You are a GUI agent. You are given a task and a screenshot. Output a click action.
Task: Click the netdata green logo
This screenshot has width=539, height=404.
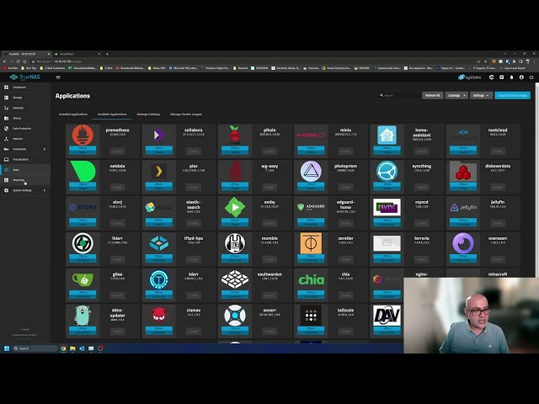(x=83, y=171)
